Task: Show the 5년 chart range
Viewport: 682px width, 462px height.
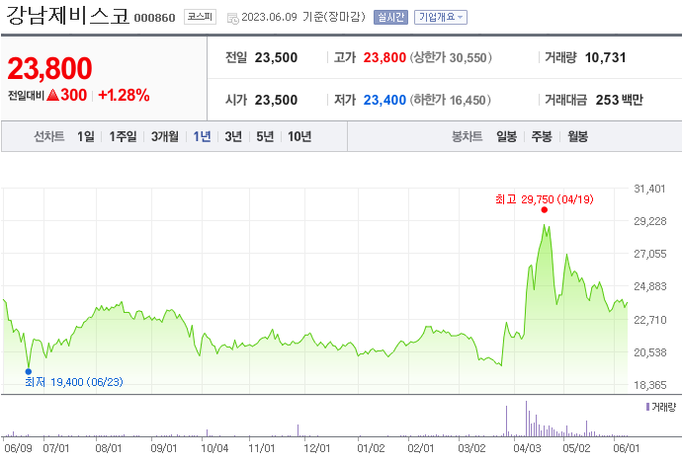Action: pos(265,137)
